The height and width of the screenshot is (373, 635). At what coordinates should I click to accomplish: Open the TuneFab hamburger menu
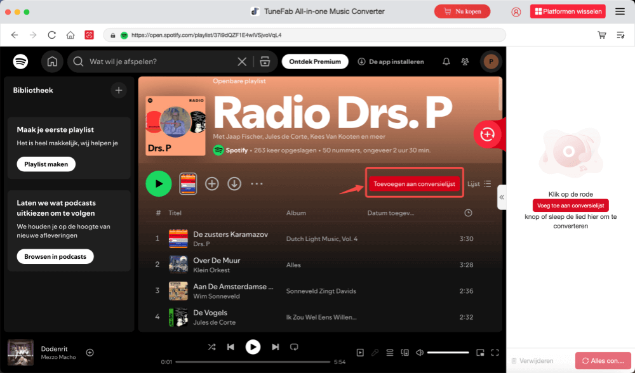point(620,11)
